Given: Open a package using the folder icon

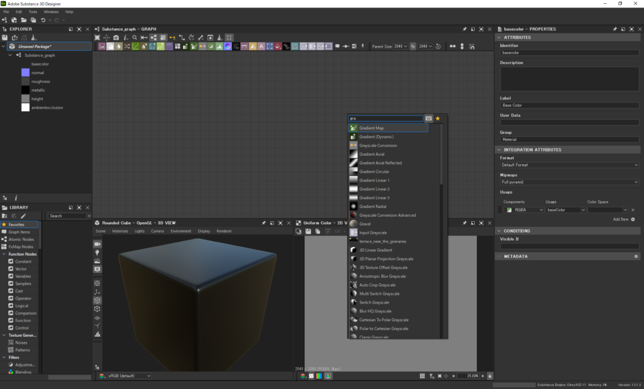Looking at the screenshot, I should click(x=24, y=20).
